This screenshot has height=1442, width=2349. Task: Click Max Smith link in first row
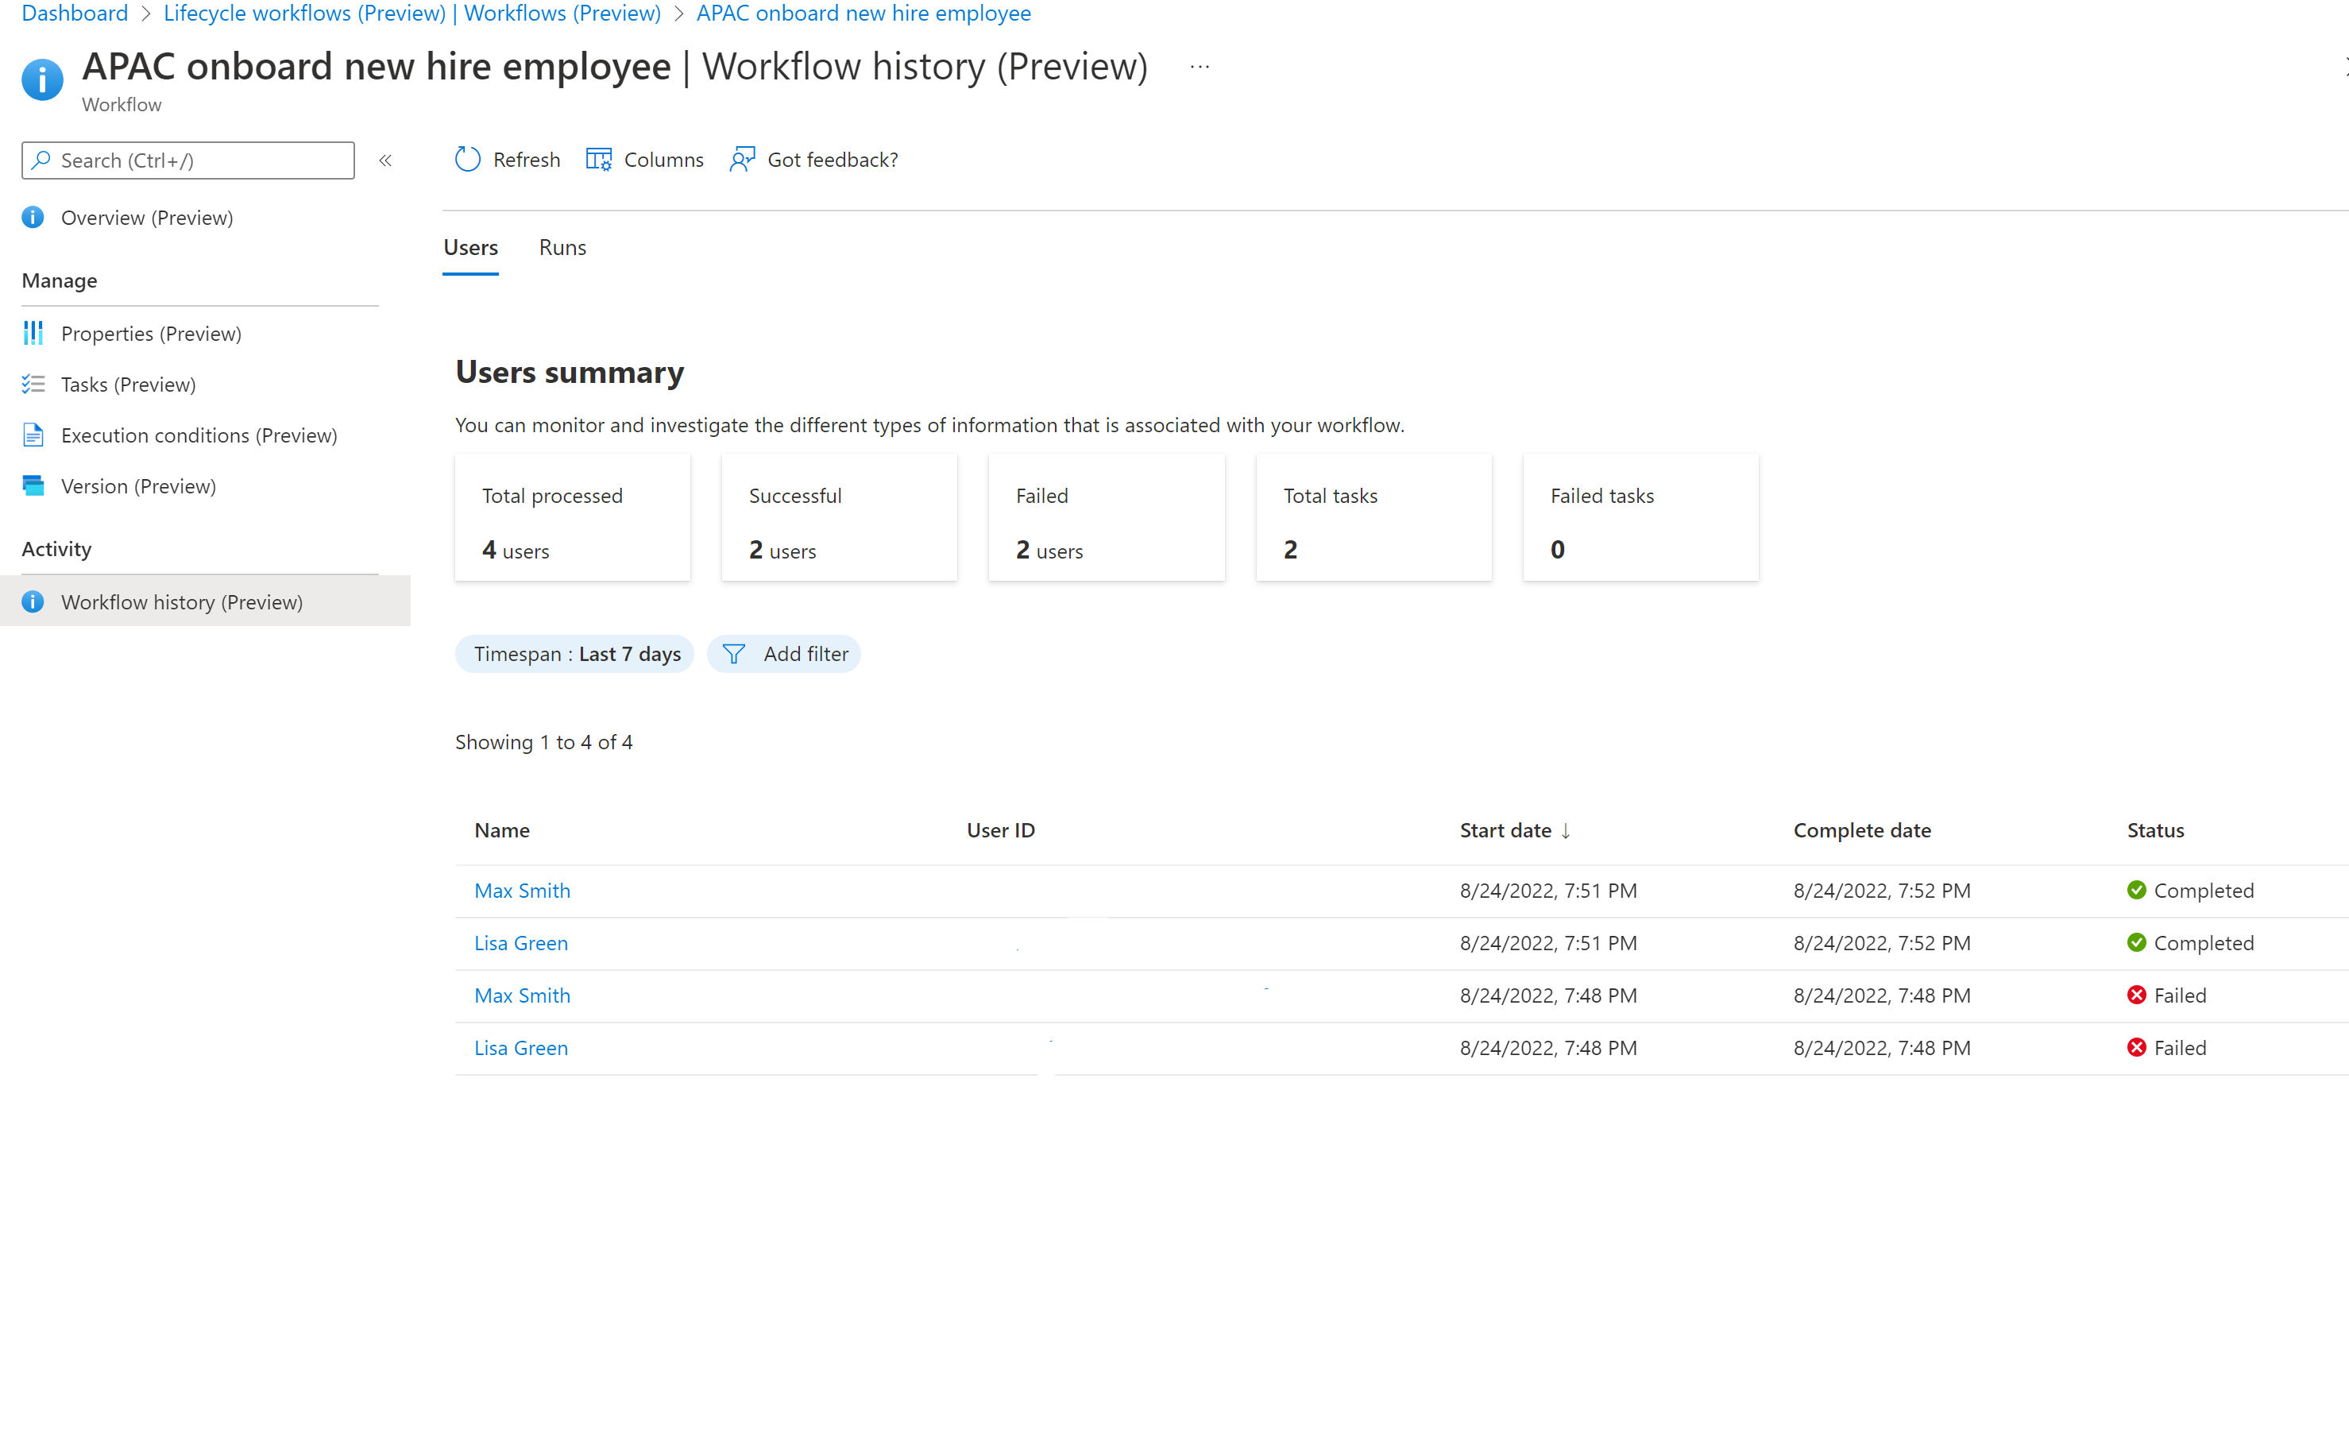pos(522,890)
